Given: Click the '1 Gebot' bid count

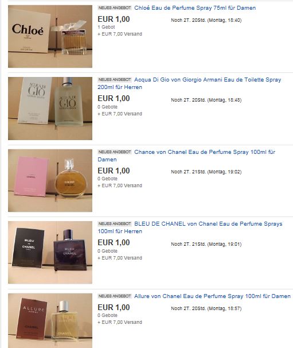Looking at the screenshot, I should (106, 27).
